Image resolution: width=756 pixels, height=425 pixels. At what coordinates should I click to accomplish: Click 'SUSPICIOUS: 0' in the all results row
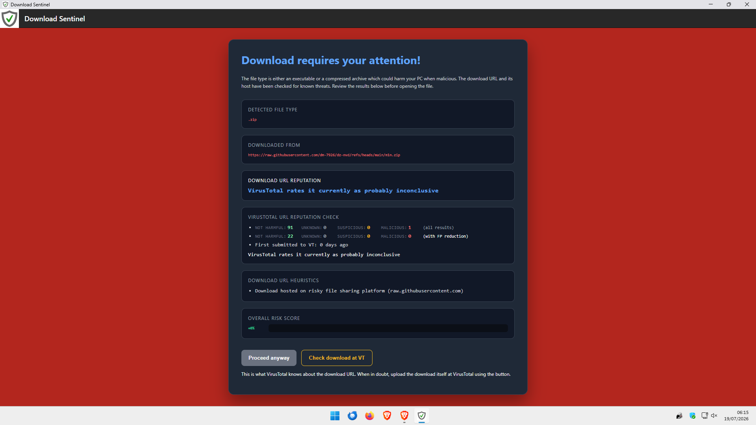pyautogui.click(x=354, y=227)
